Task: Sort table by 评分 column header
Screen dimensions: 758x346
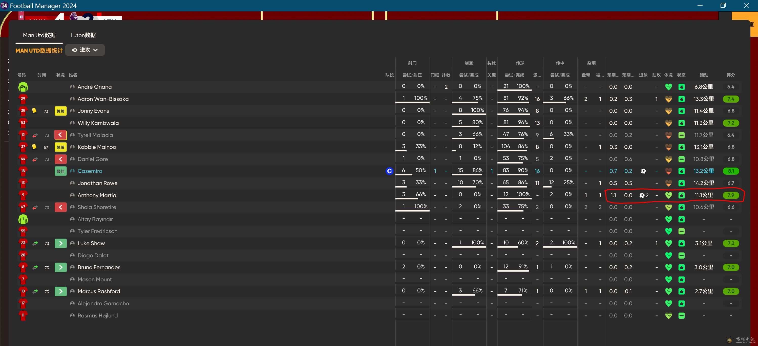Action: 730,75
